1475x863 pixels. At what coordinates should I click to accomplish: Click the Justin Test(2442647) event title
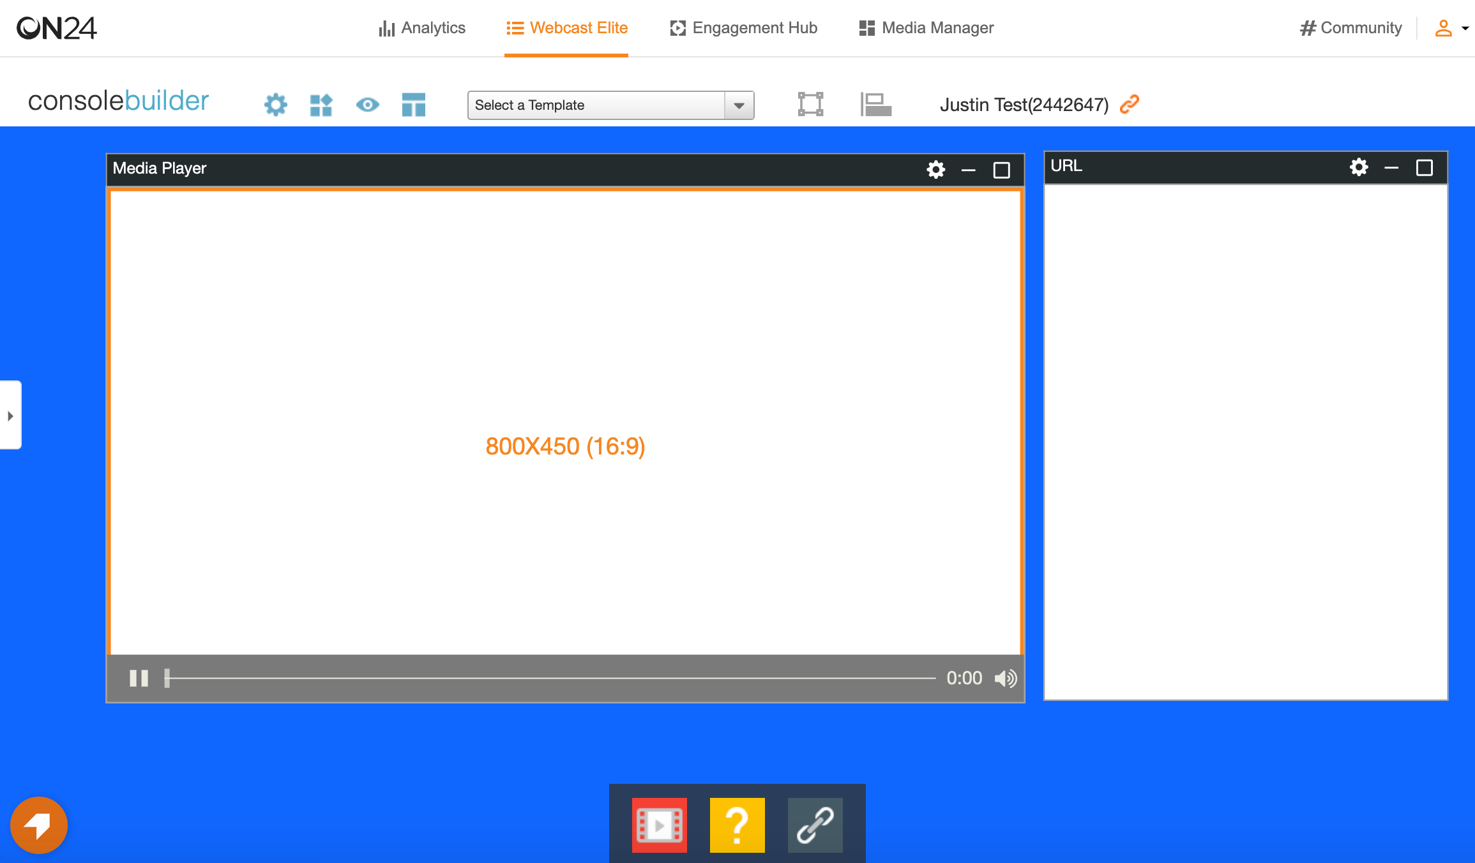click(x=1024, y=105)
